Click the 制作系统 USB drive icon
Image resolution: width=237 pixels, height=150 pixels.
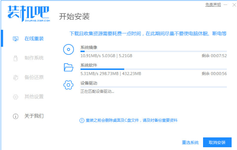pyautogui.click(x=15, y=58)
